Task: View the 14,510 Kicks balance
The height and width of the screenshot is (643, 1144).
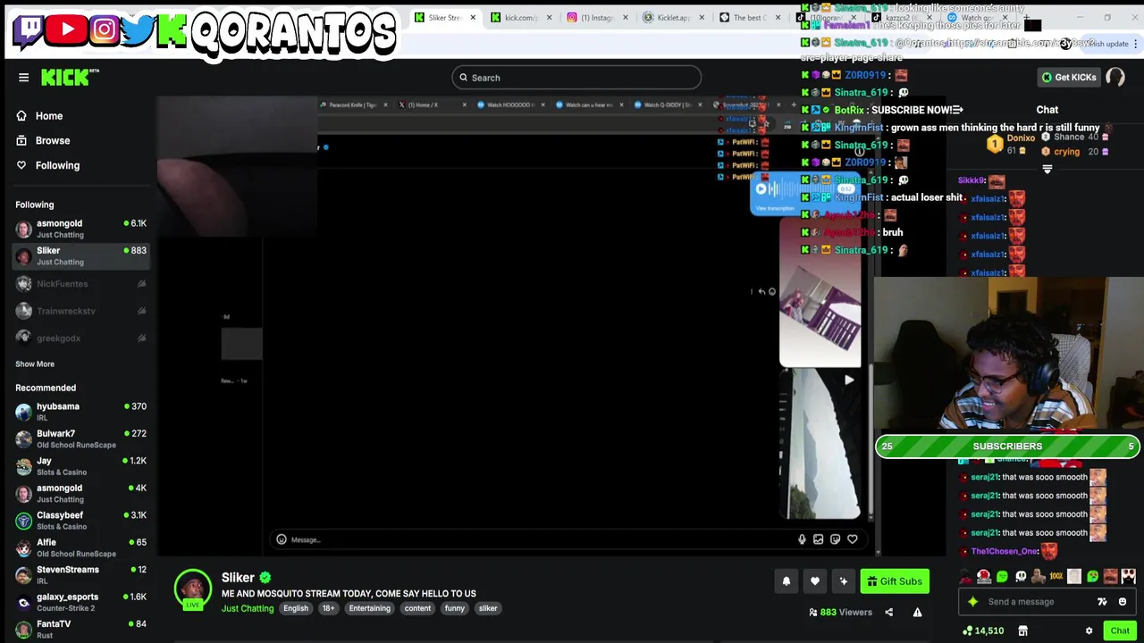Action: pos(983,631)
